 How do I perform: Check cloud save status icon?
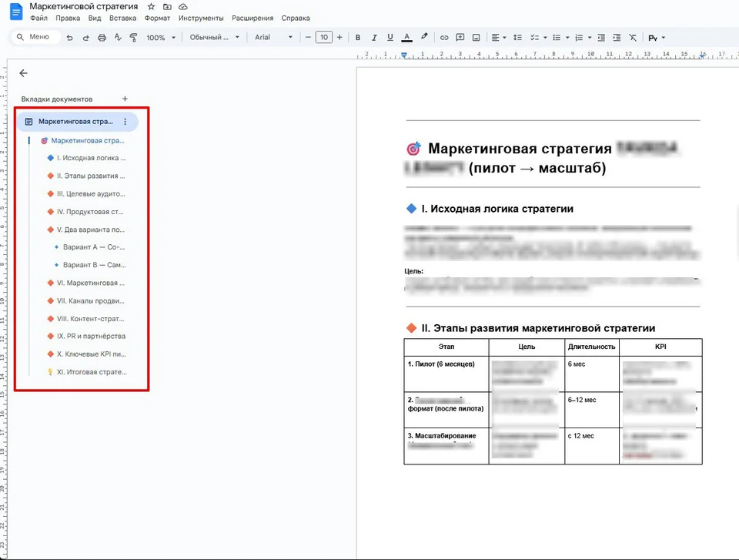click(183, 7)
